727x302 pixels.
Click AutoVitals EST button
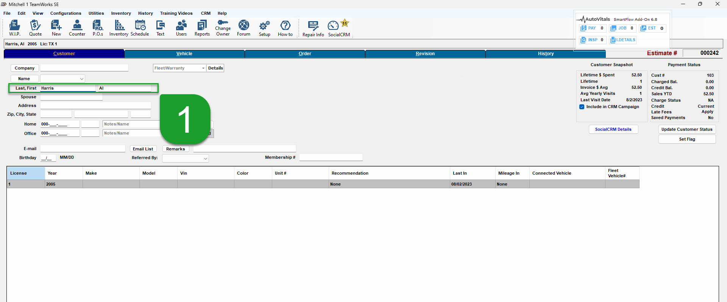[652, 28]
